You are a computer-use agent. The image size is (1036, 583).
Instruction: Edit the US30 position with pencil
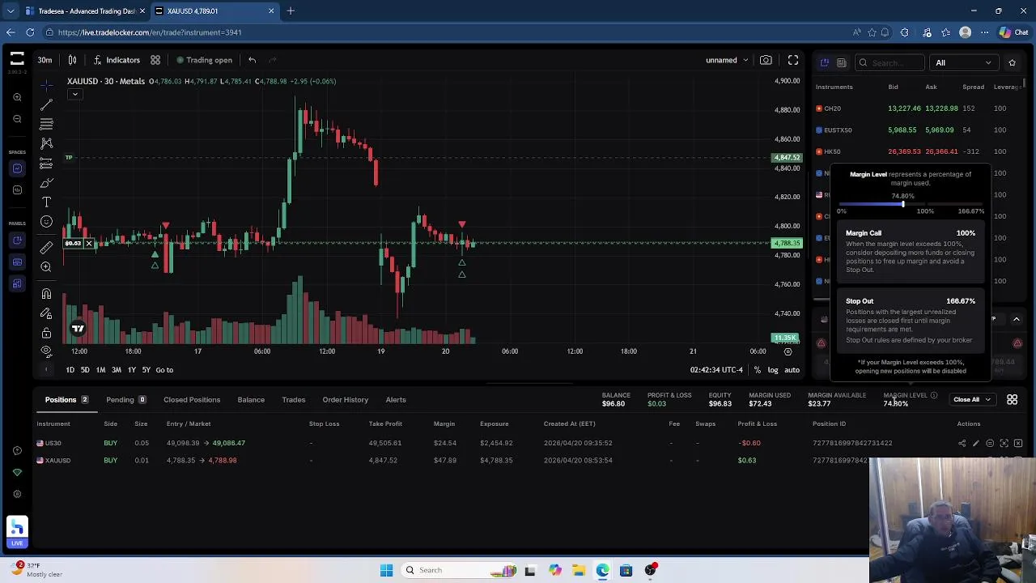[976, 443]
